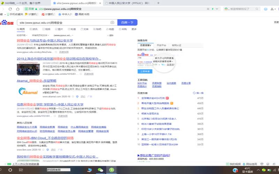
Task: Select the 开放平台 tab in 深度合作 panel
Action: [x=161, y=45]
